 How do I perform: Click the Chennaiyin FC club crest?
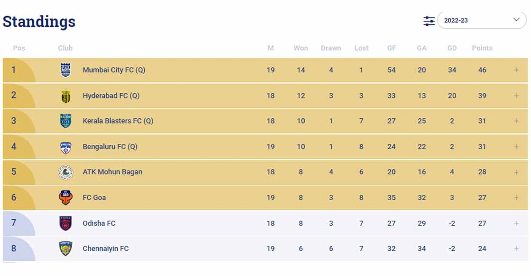click(x=65, y=248)
